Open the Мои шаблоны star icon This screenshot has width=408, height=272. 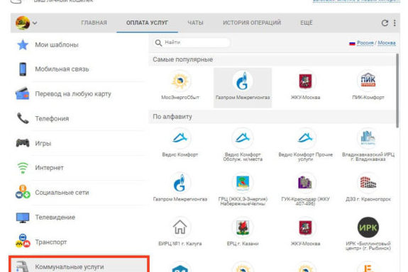pyautogui.click(x=23, y=45)
